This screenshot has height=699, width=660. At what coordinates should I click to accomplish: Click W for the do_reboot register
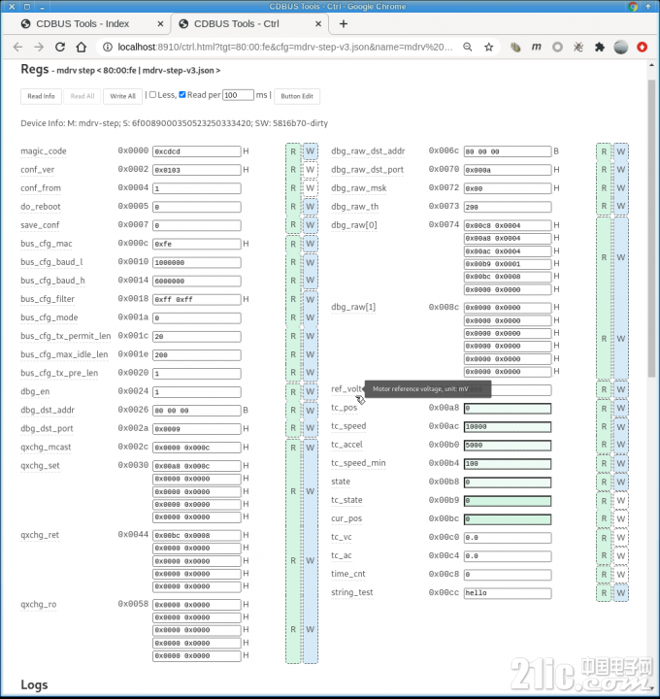coord(311,207)
